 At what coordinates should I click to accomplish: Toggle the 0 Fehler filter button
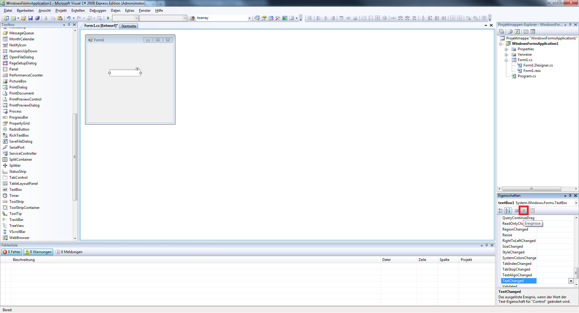[x=12, y=252]
